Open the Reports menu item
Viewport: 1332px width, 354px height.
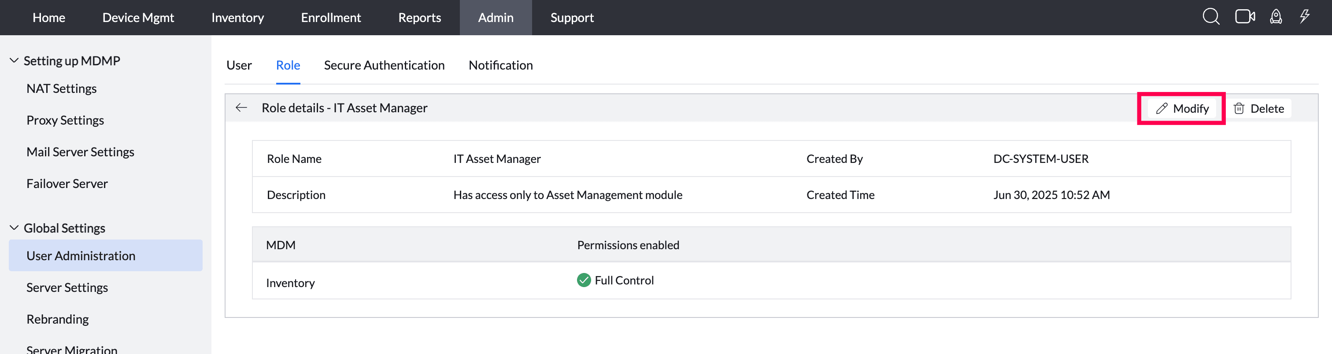[x=419, y=18]
